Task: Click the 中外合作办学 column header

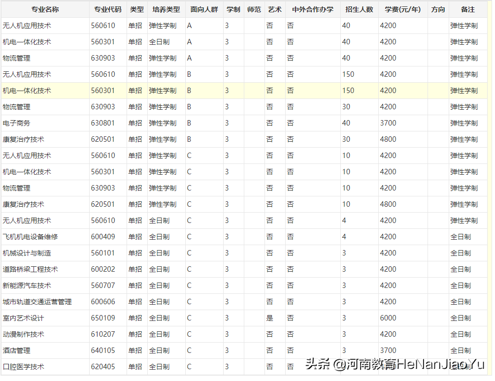Action: coord(308,9)
